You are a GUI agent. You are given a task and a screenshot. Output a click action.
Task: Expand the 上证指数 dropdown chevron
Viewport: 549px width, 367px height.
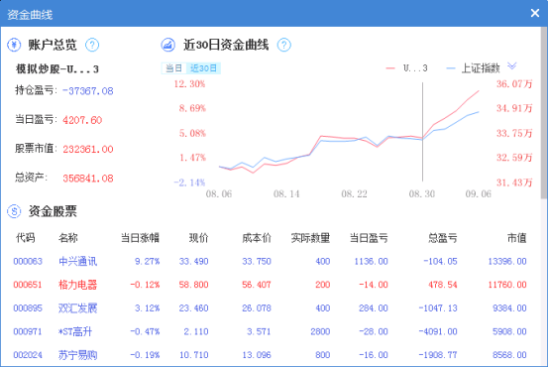point(512,65)
